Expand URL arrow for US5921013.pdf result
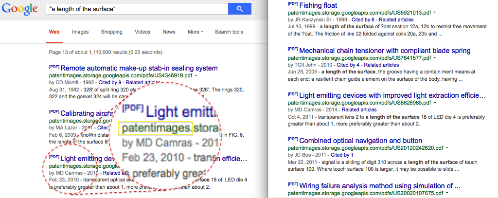Image resolution: width=498 pixels, height=198 pixels. click(x=434, y=13)
